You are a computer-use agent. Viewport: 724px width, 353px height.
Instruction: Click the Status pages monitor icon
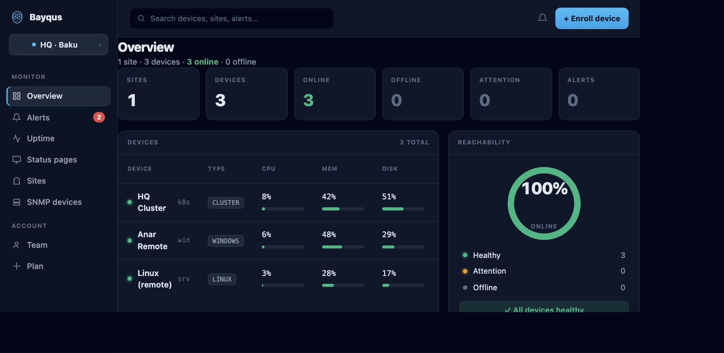[17, 160]
